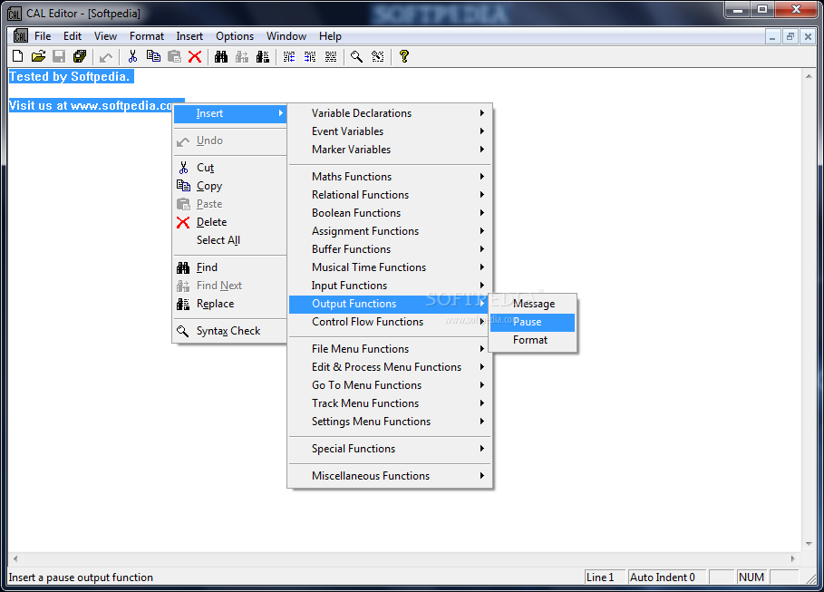This screenshot has width=824, height=592.
Task: Click the scissors Cut icon in toolbar
Action: click(132, 56)
